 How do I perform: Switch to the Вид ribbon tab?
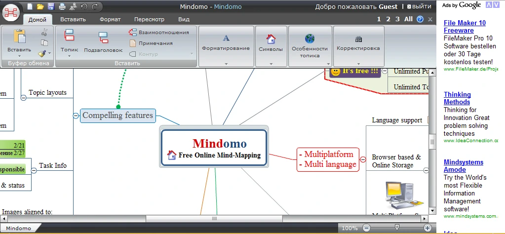(184, 19)
